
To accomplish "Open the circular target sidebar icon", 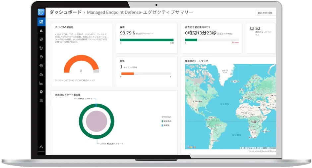I will click(41, 66).
